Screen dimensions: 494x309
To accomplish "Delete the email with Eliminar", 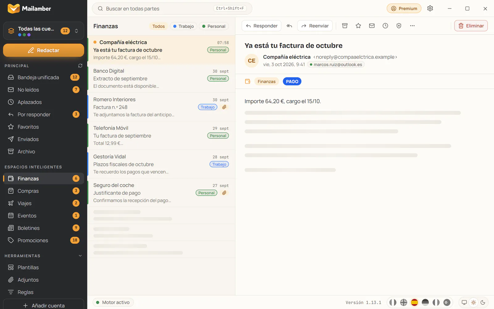I will click(471, 26).
